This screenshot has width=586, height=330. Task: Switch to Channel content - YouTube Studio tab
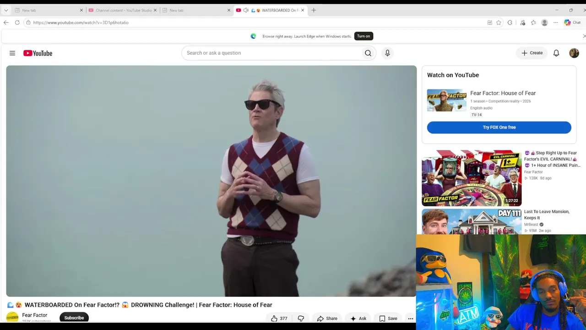(122, 10)
